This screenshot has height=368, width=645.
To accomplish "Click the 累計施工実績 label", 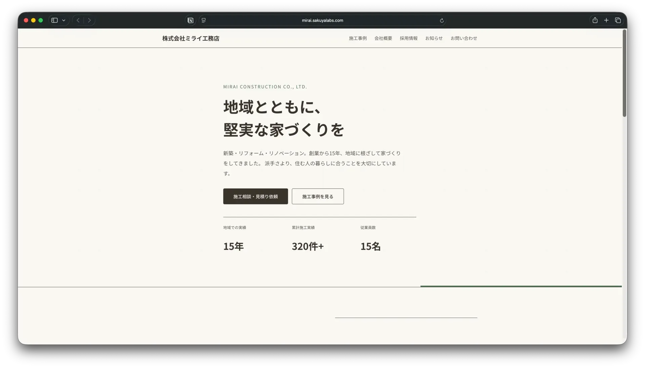I will [x=303, y=228].
